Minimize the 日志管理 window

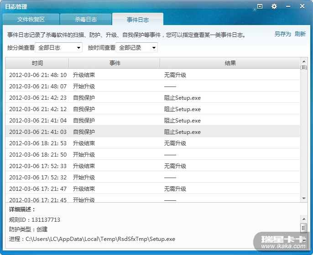(x=288, y=6)
